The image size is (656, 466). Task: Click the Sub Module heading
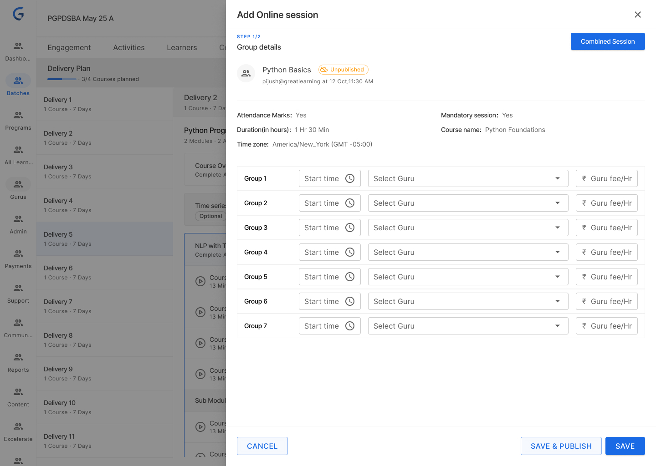click(210, 400)
